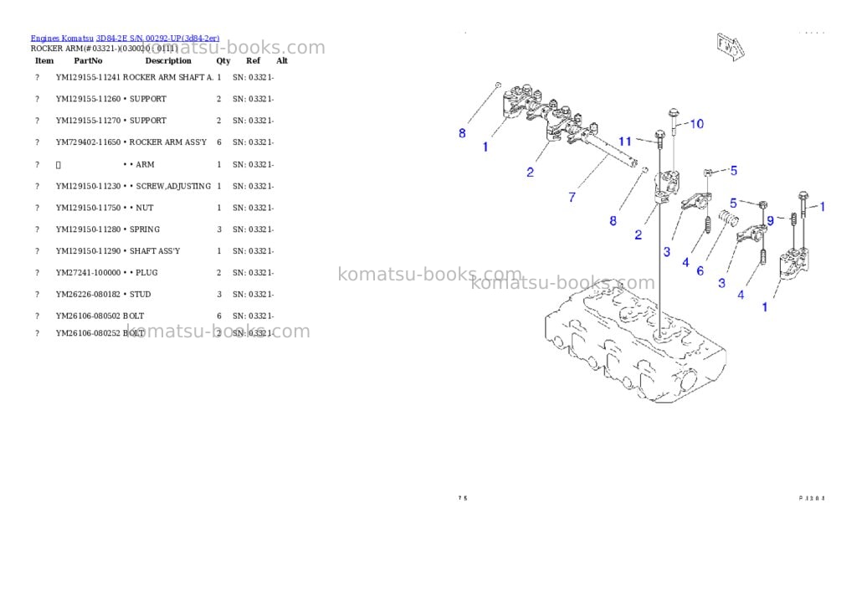Click part number YM26106-080502
This screenshot has width=857, height=607.
[x=88, y=316]
